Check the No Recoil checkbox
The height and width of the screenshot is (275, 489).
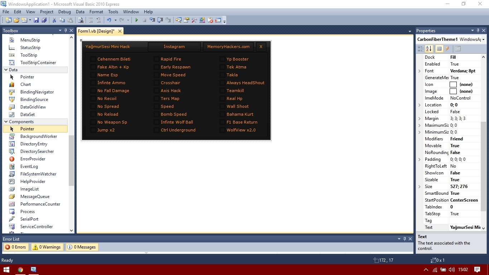tap(93, 98)
